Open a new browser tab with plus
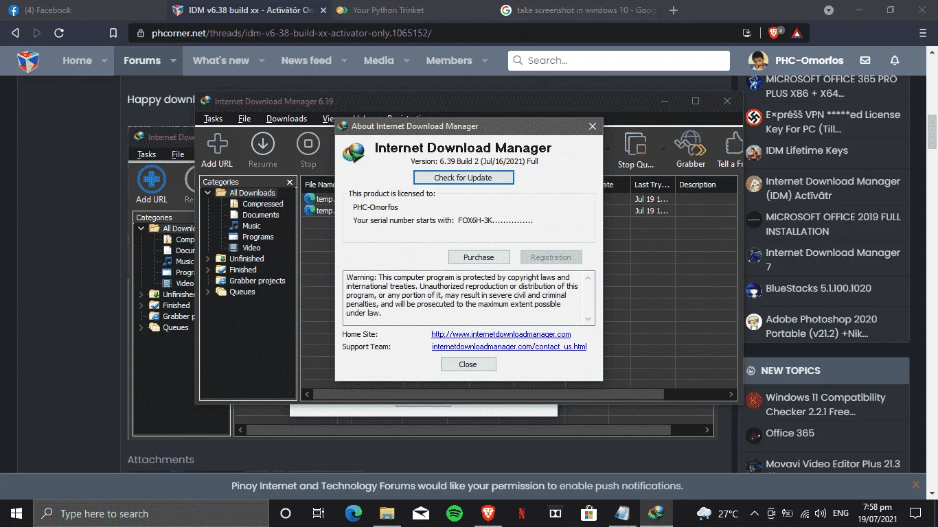938x527 pixels. [674, 10]
